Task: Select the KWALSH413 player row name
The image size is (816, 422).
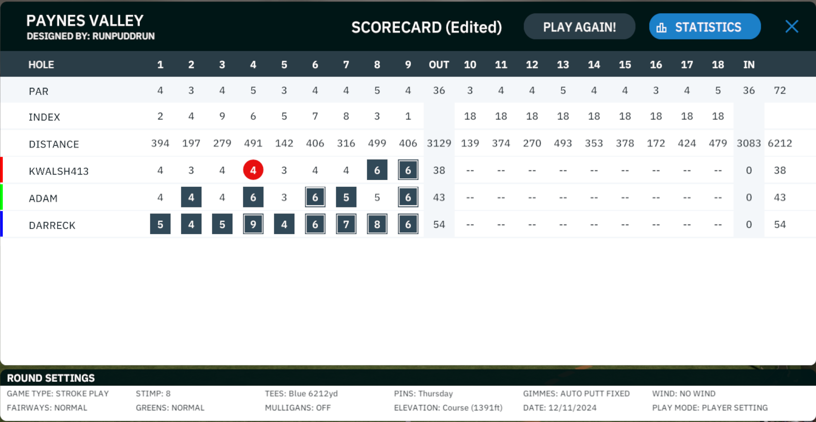Action: point(59,171)
